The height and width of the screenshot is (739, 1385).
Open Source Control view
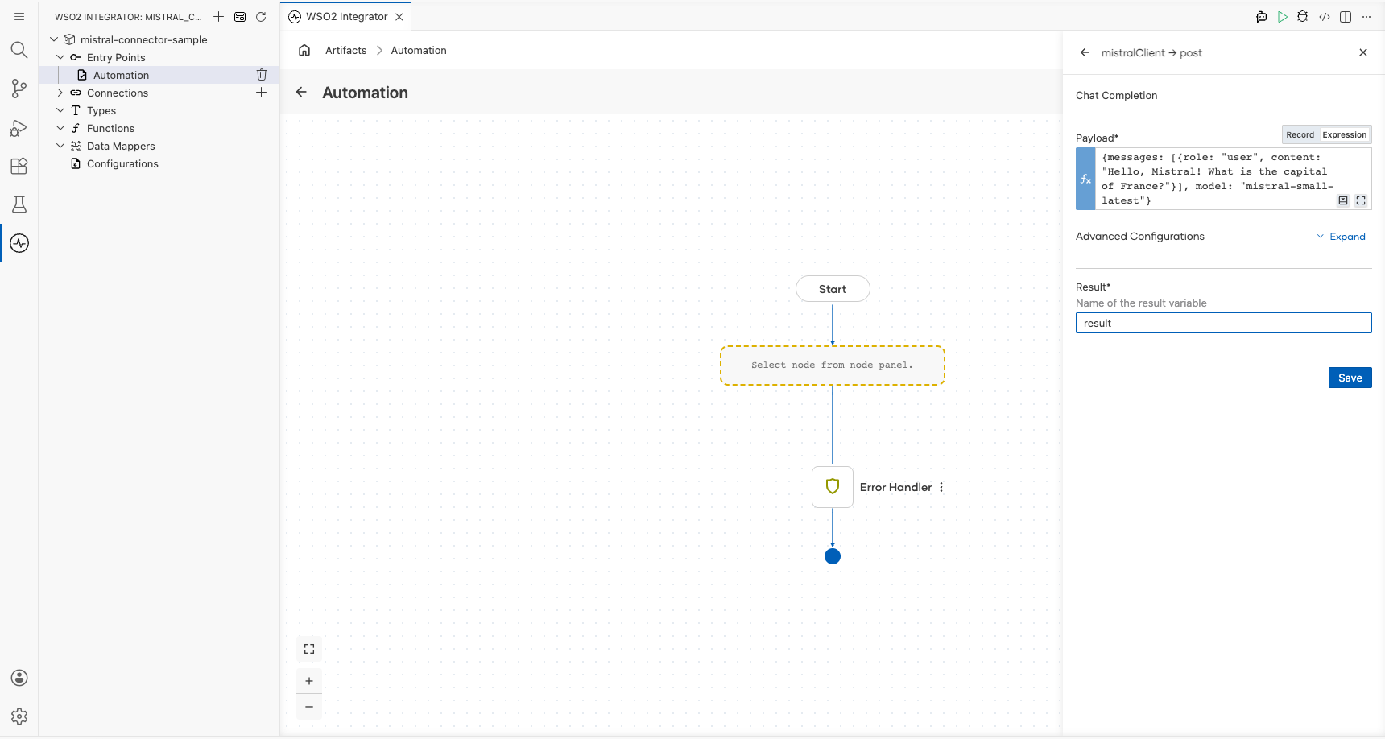19,89
